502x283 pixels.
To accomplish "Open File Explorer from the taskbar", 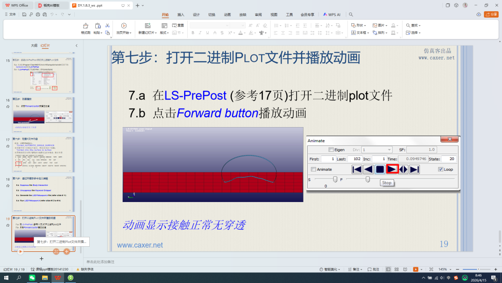I will (45, 278).
